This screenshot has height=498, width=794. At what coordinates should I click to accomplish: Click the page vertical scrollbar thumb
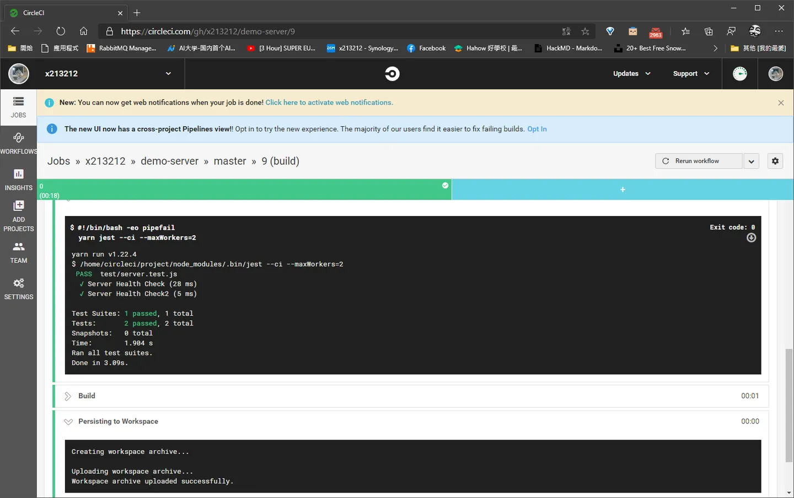(789, 405)
